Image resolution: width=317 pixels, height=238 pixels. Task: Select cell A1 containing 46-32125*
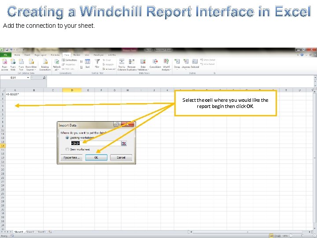(15, 94)
